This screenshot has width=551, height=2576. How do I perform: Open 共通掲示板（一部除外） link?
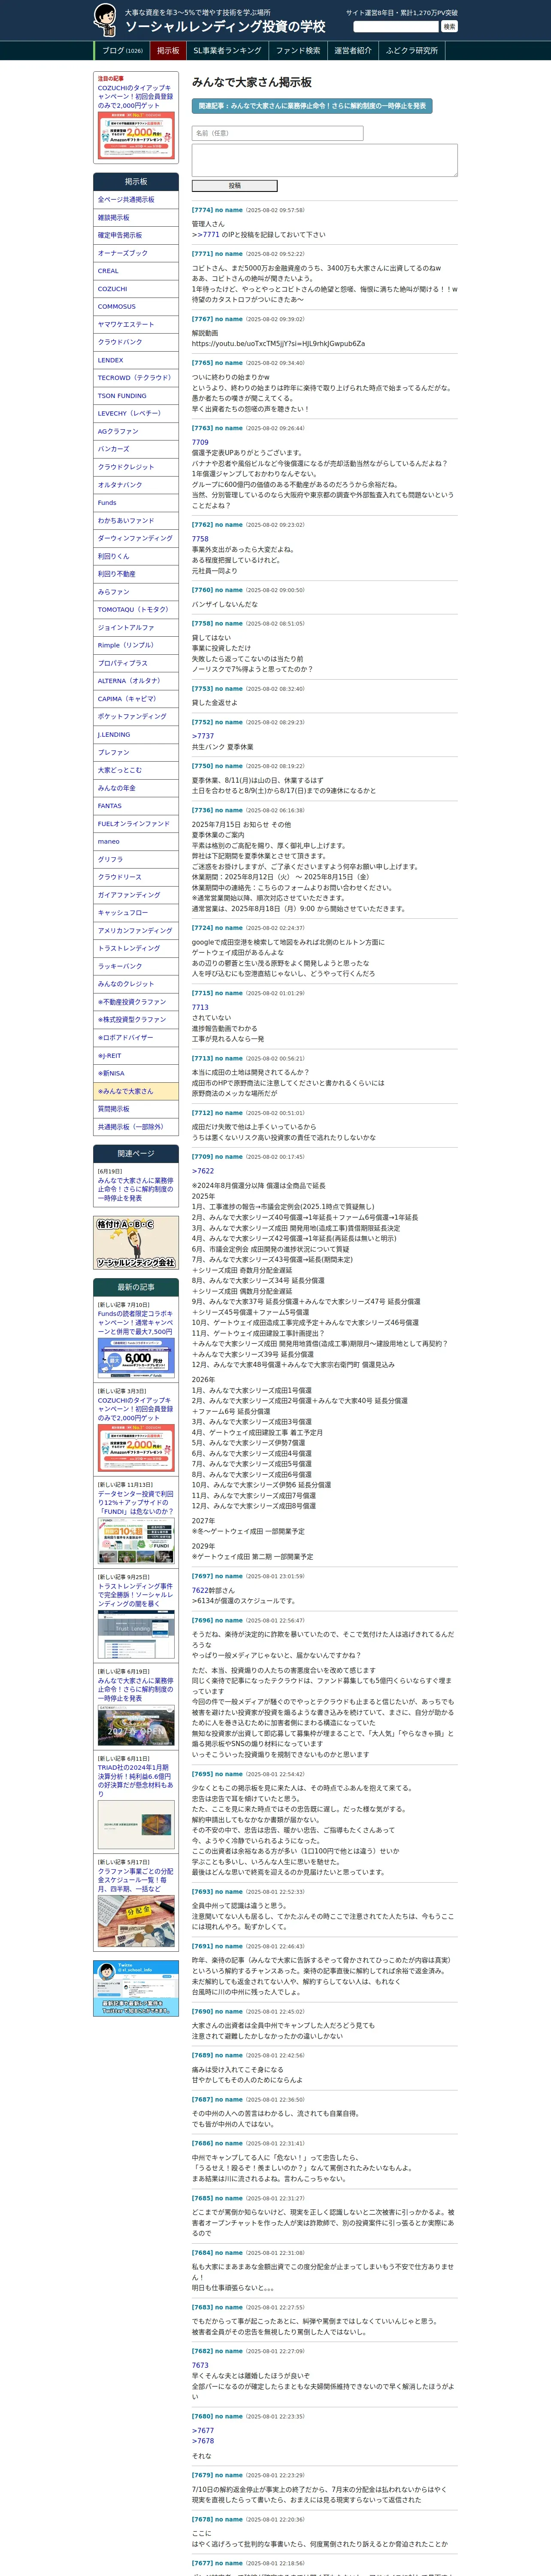[x=136, y=1127]
